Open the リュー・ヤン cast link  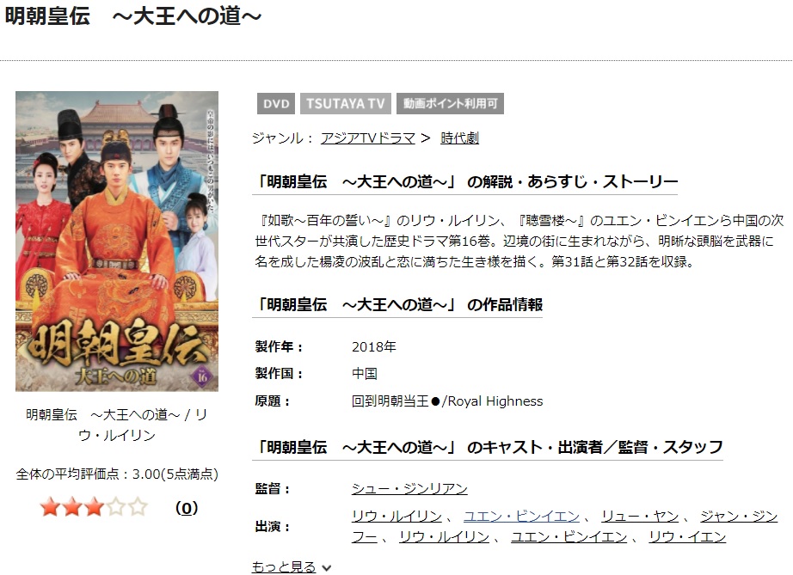tap(640, 516)
